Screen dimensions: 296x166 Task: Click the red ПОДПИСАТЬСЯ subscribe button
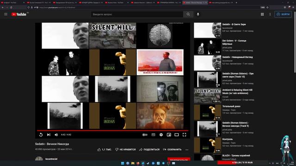pyautogui.click(x=179, y=159)
